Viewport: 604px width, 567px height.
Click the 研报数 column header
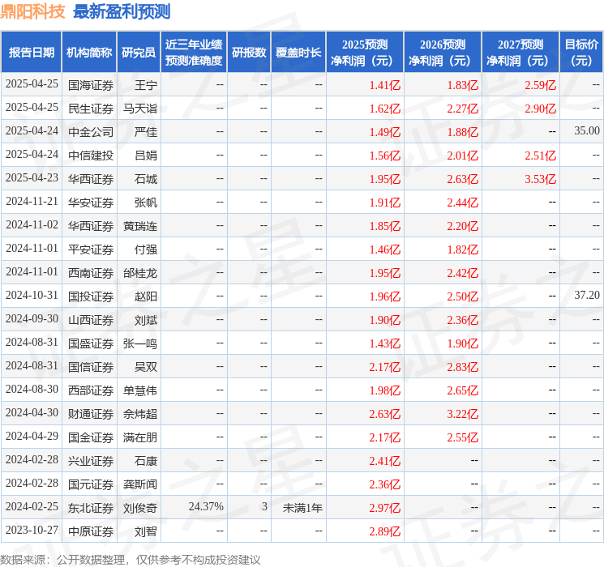[249, 53]
